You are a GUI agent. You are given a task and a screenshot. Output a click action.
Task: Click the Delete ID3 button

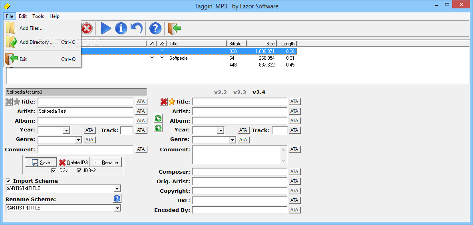(73, 162)
